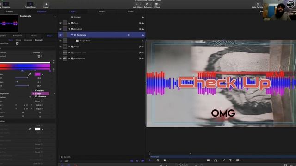The width and height of the screenshot is (296, 166).
Task: Open the Stroke pane
Action: click(18, 40)
